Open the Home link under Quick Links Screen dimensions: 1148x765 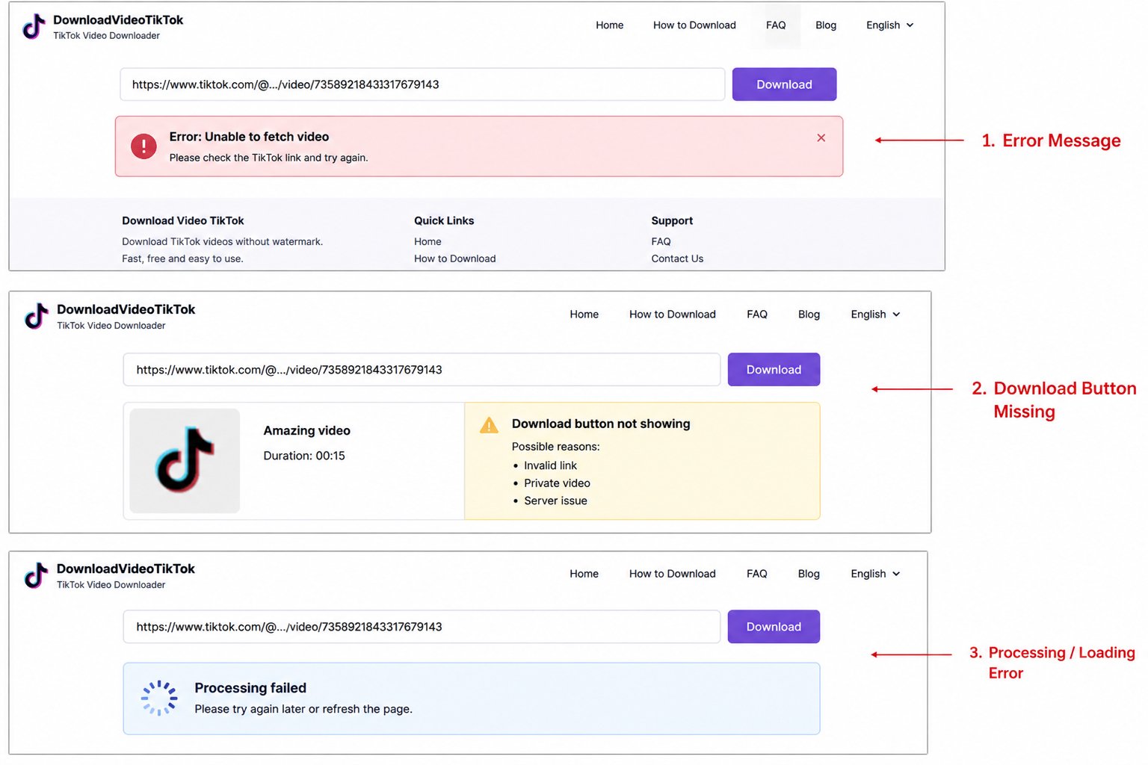tap(428, 242)
